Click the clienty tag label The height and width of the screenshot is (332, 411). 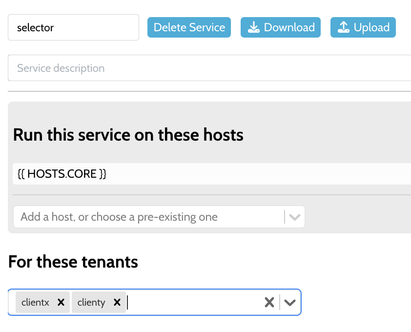tap(91, 302)
